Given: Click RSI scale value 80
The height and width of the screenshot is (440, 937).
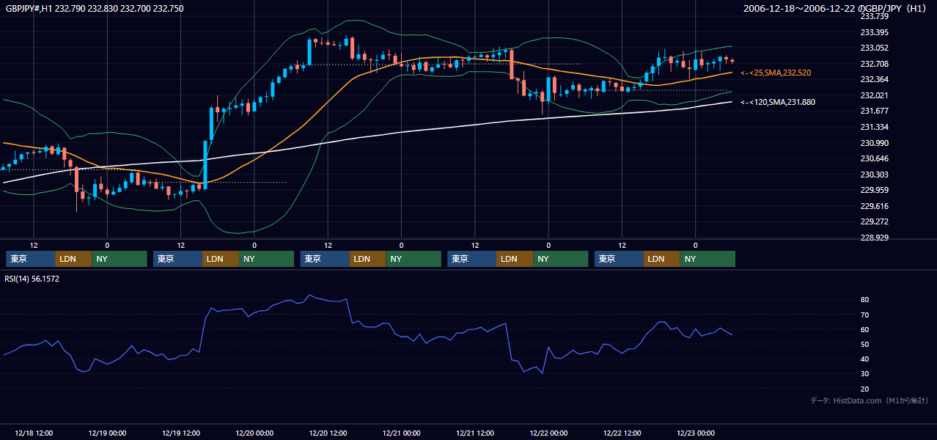Looking at the screenshot, I should (865, 300).
